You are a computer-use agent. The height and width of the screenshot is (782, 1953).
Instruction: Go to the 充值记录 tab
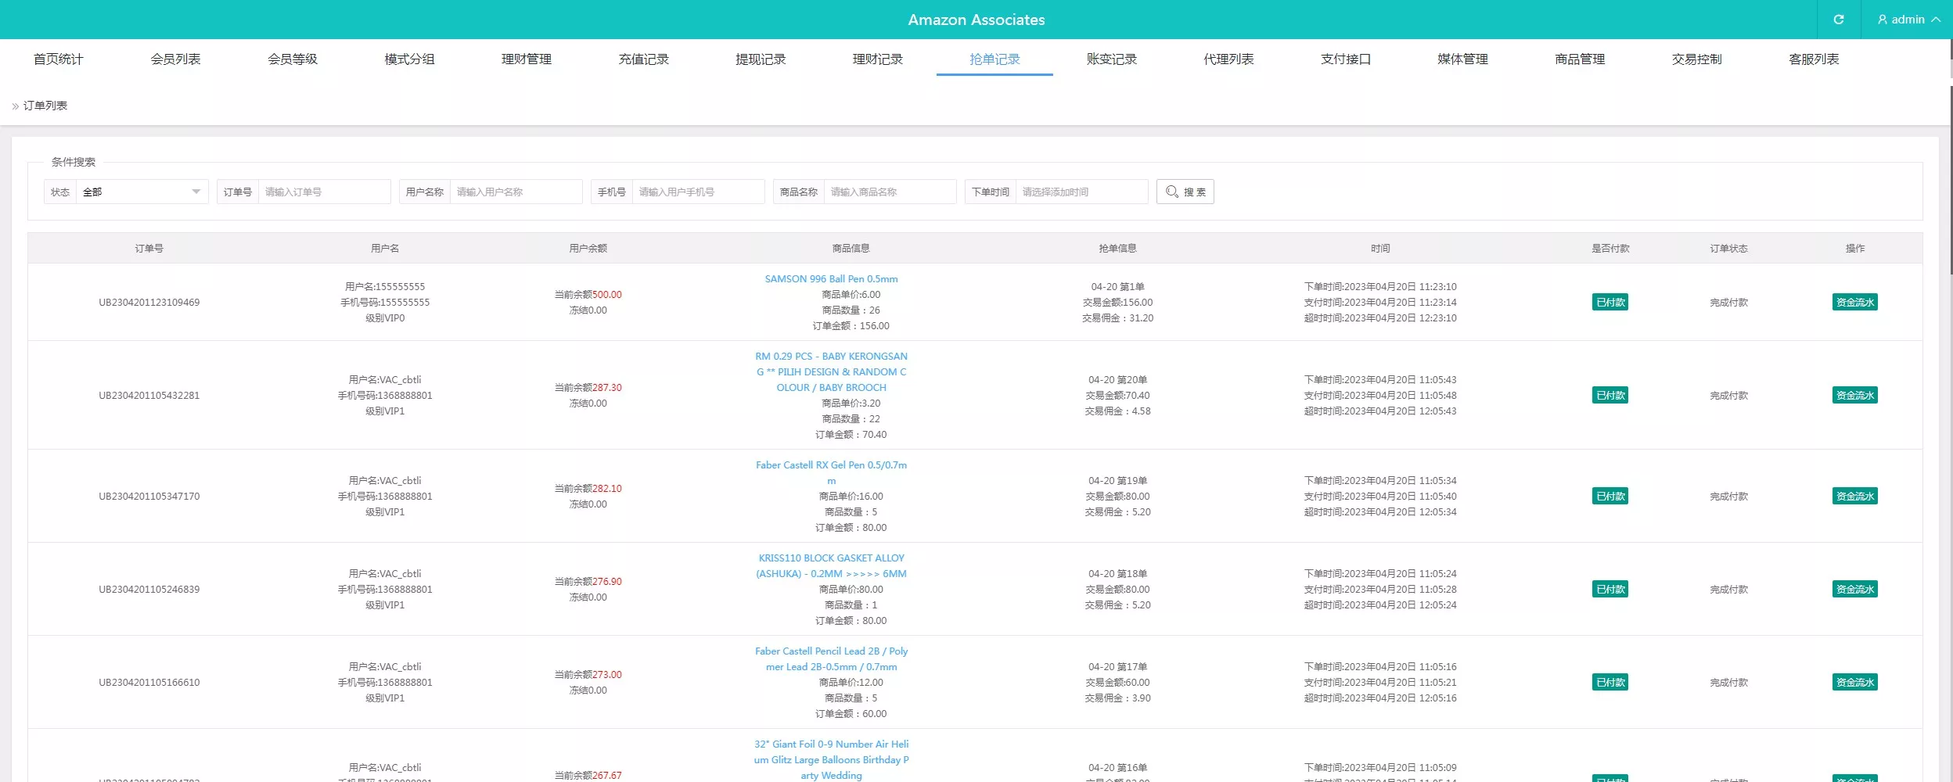(643, 59)
